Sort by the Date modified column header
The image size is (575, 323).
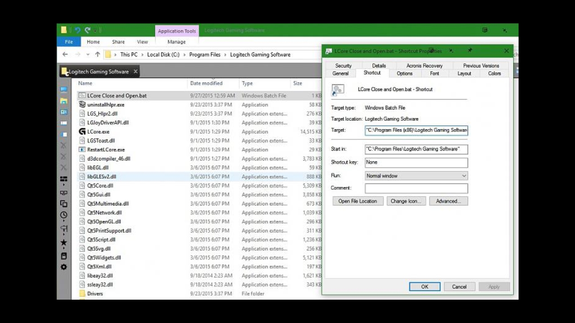(206, 83)
